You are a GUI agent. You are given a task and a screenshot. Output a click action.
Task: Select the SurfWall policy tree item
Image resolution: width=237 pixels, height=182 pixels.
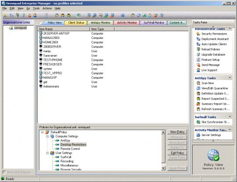pos(66,157)
